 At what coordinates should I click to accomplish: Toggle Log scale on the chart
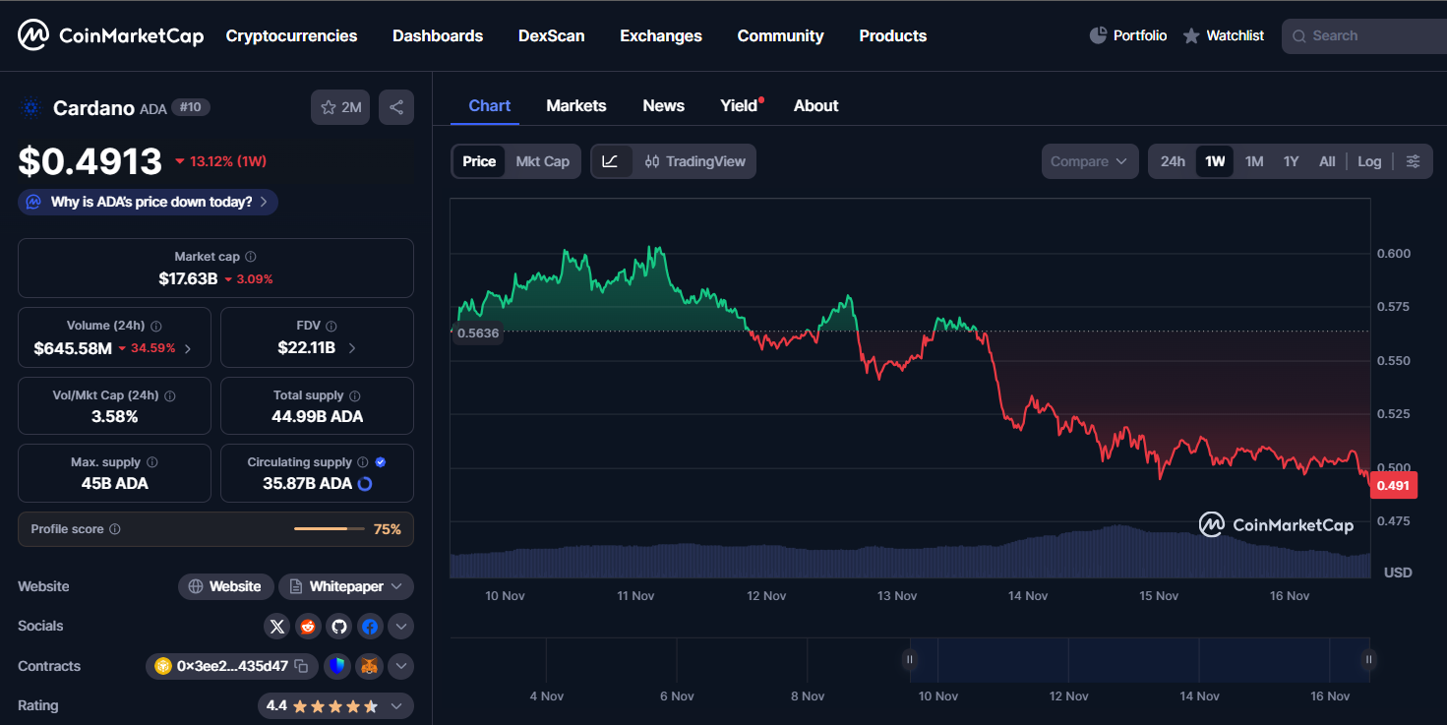(x=1369, y=160)
